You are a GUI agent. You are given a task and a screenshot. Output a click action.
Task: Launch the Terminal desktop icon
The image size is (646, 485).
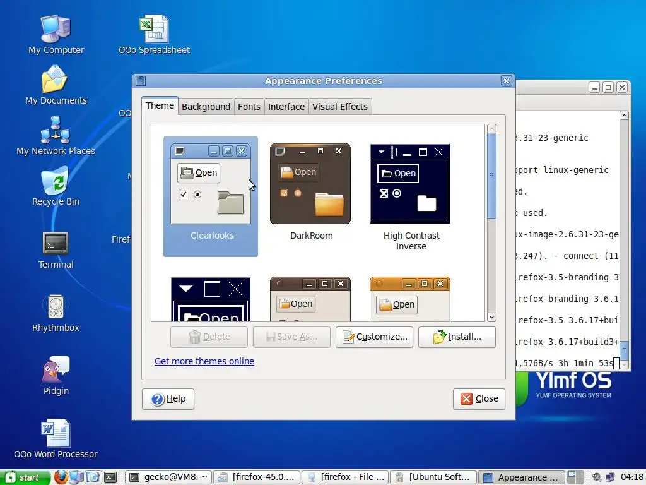tap(56, 250)
